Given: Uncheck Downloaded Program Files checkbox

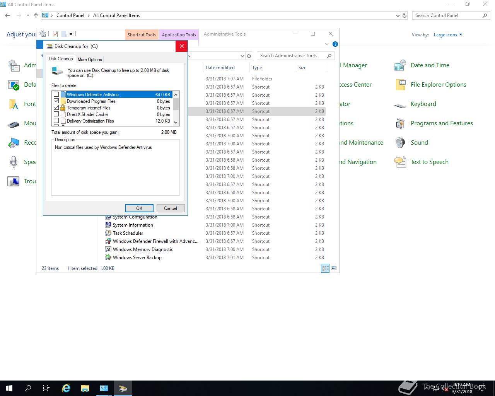Looking at the screenshot, I should 56,101.
